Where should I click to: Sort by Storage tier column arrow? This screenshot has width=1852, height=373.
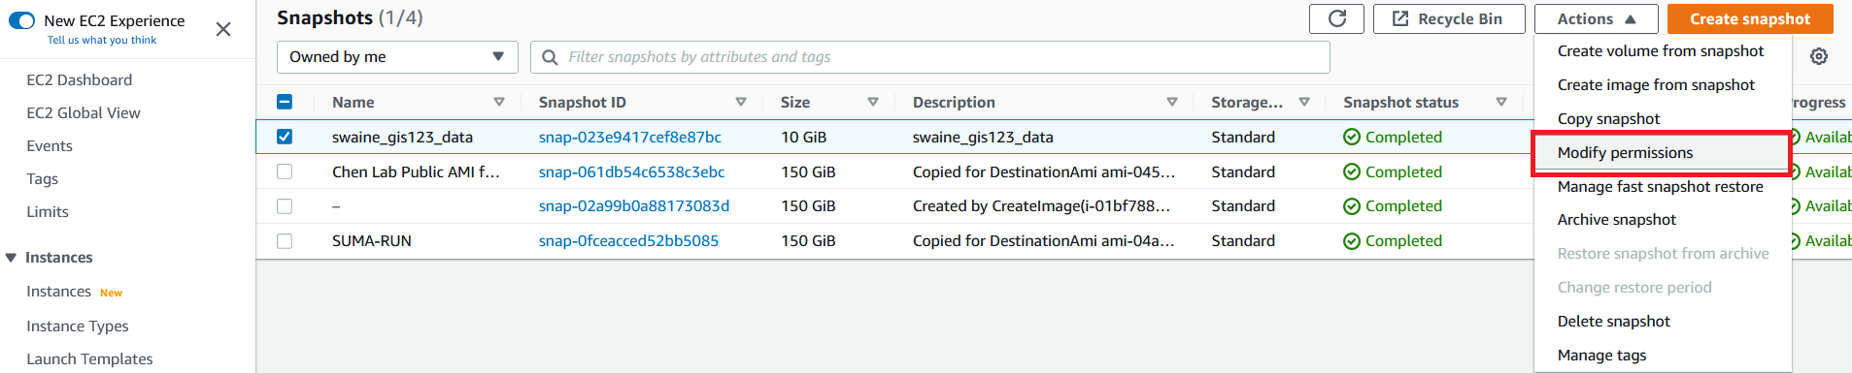pos(1304,102)
